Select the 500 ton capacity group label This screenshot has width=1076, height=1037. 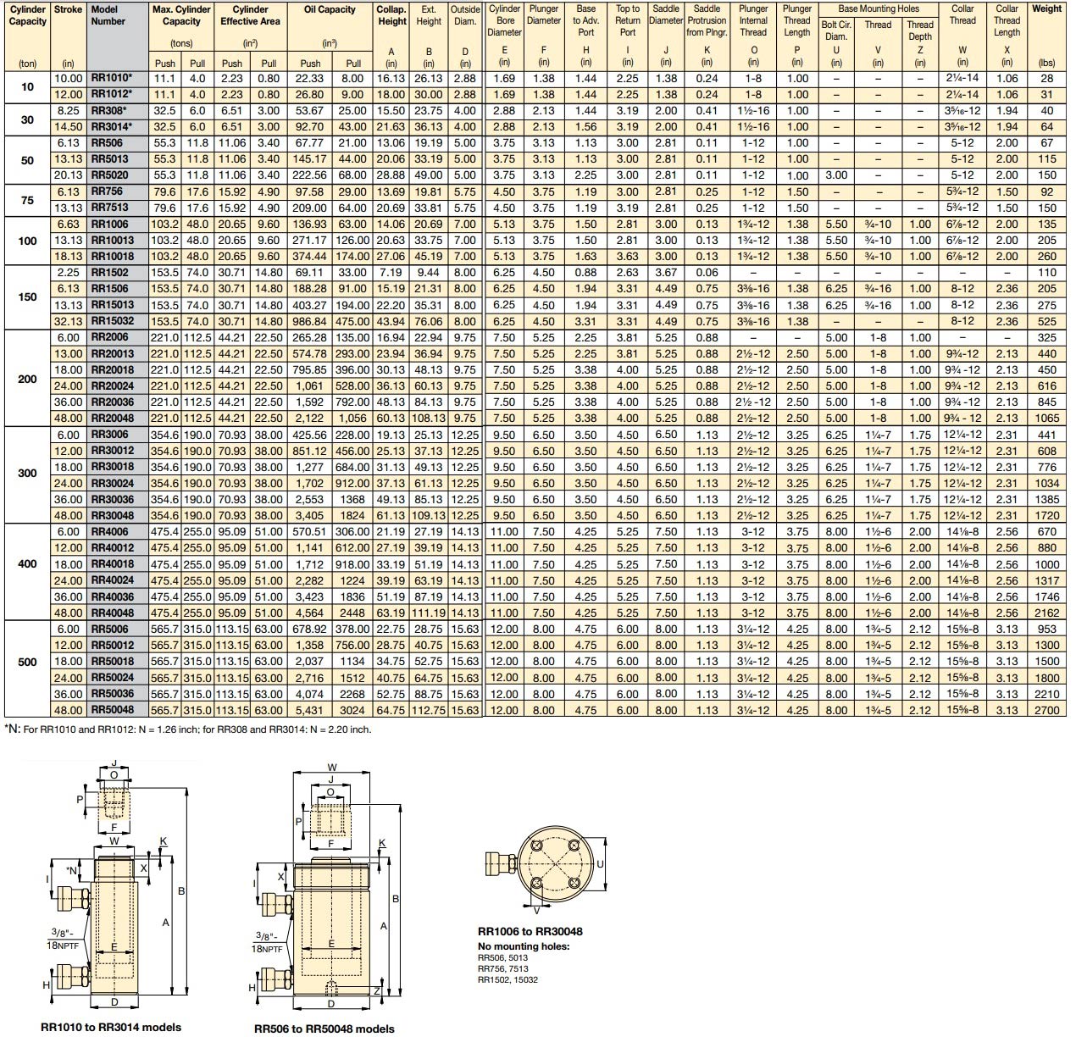coord(27,662)
